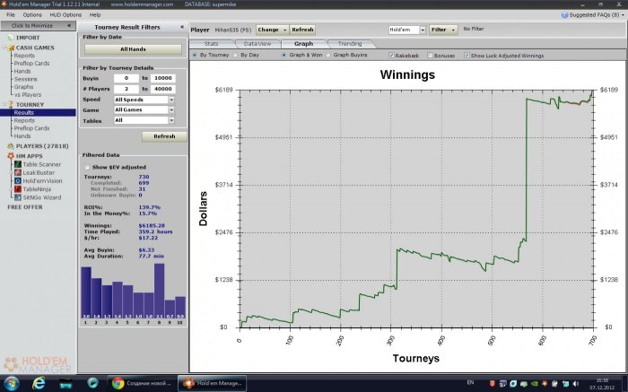Open the Speed dropdown
The image size is (628, 392).
171,100
